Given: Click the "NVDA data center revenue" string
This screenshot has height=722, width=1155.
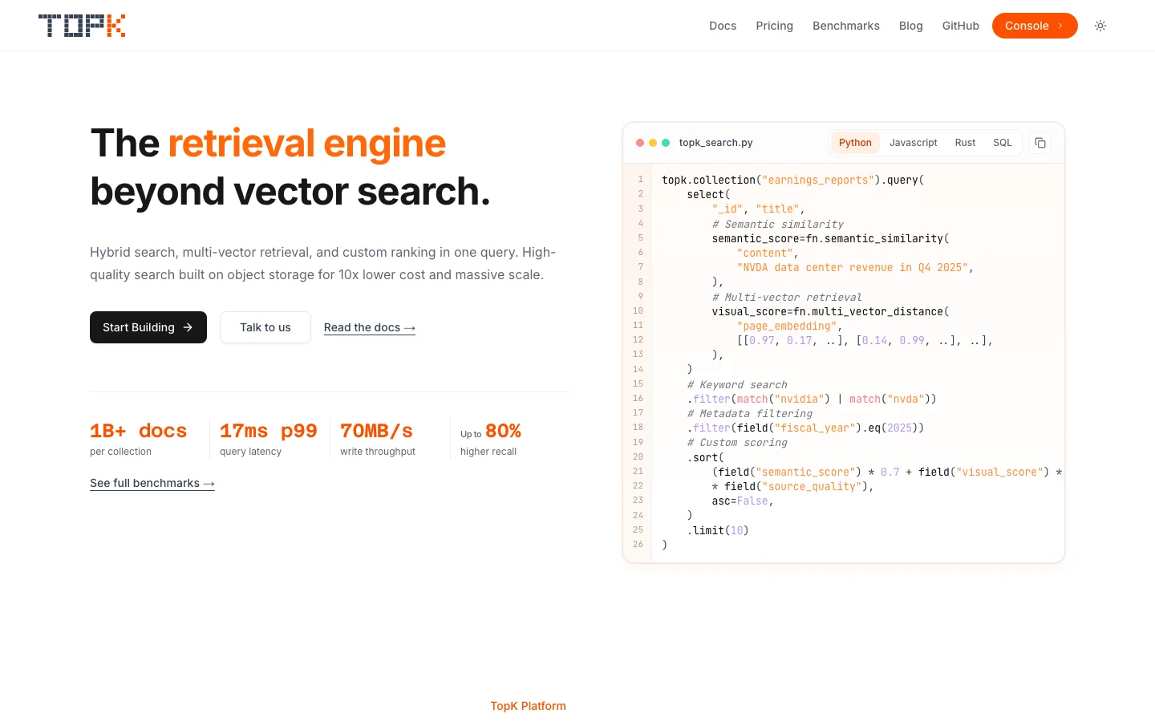Looking at the screenshot, I should tap(852, 268).
